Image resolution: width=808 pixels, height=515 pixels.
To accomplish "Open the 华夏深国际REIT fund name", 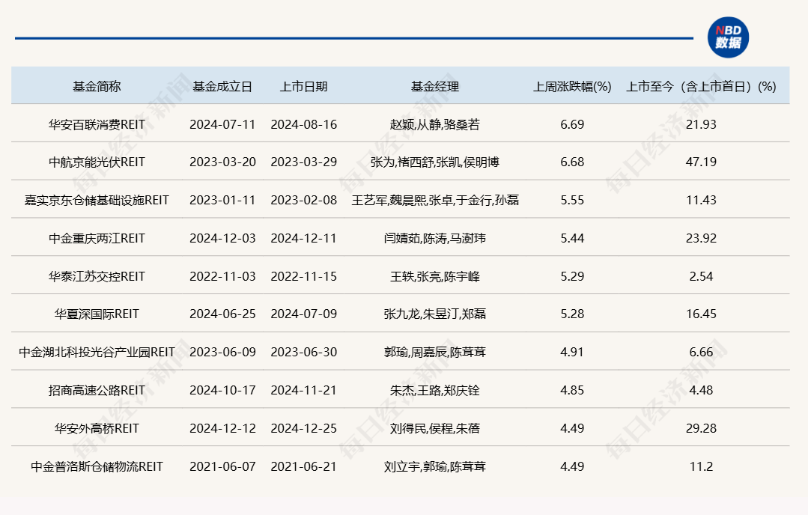I will [97, 314].
